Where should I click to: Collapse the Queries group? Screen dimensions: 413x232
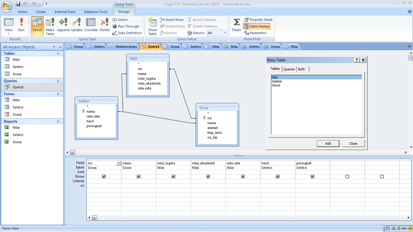(58, 81)
